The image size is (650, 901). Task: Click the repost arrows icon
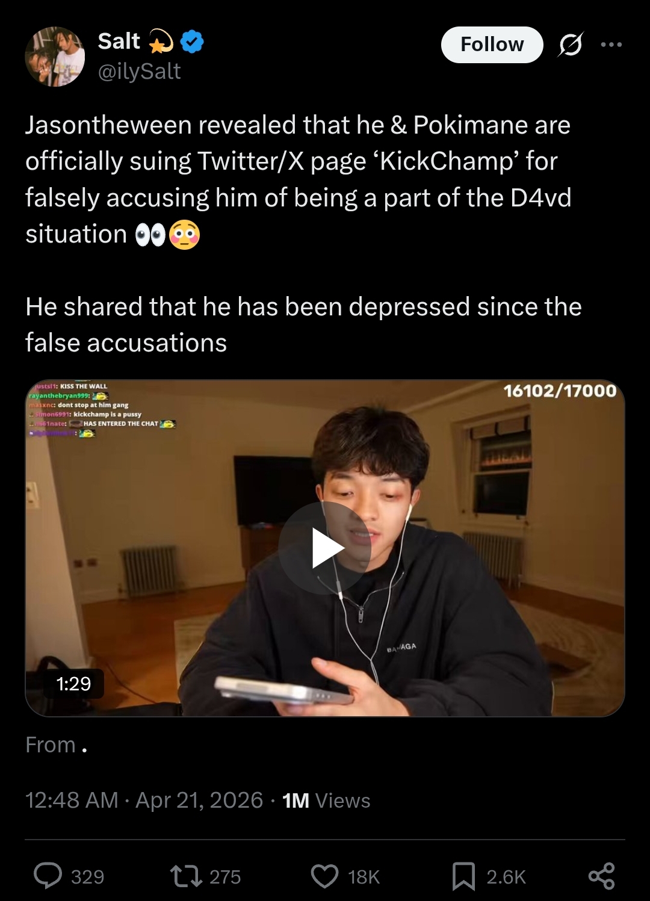pyautogui.click(x=187, y=876)
